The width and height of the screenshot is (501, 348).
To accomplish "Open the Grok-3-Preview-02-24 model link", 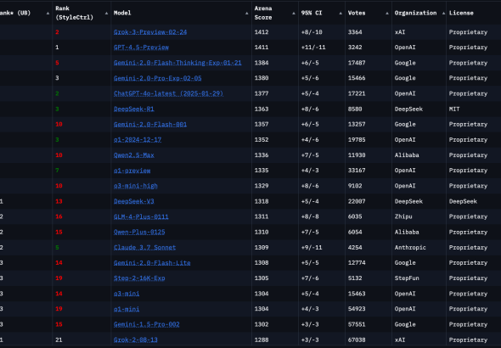I will (x=150, y=32).
